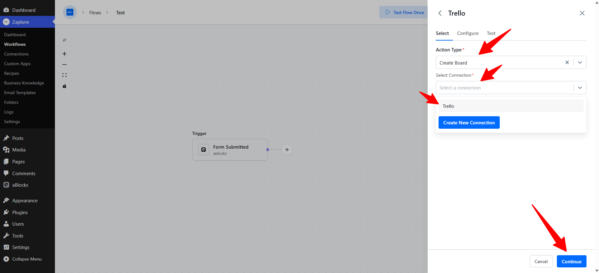The width and height of the screenshot is (599, 273).
Task: Click Test Flow Once button
Action: pos(405,12)
